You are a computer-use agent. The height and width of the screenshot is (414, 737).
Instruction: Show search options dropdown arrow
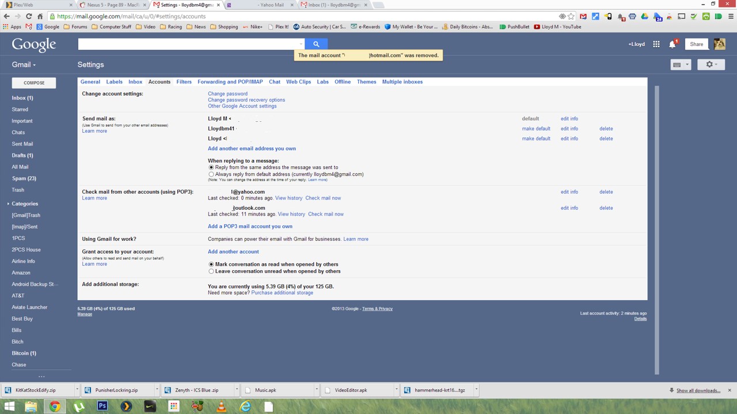point(301,44)
